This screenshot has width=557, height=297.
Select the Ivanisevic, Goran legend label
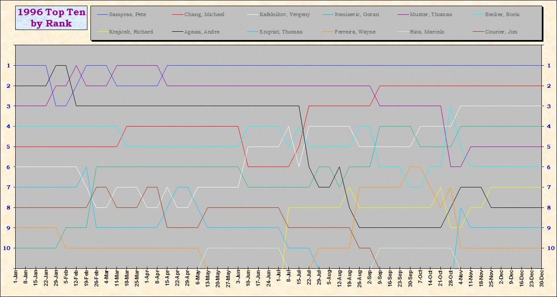point(357,15)
